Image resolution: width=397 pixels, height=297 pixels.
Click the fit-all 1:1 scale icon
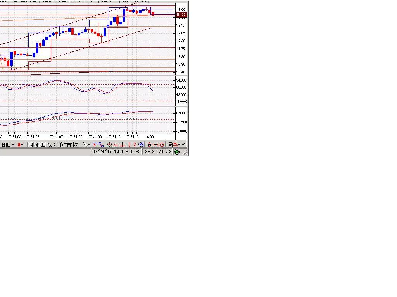tap(162, 145)
